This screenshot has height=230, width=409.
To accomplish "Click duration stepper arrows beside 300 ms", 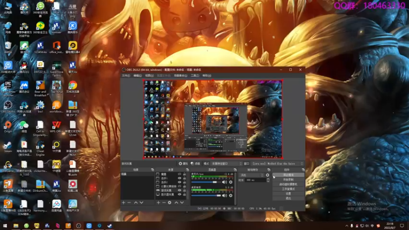I will pos(268,180).
